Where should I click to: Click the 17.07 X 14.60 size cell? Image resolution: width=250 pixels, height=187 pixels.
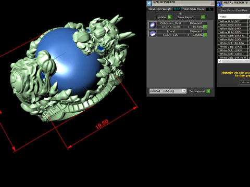click(170, 27)
